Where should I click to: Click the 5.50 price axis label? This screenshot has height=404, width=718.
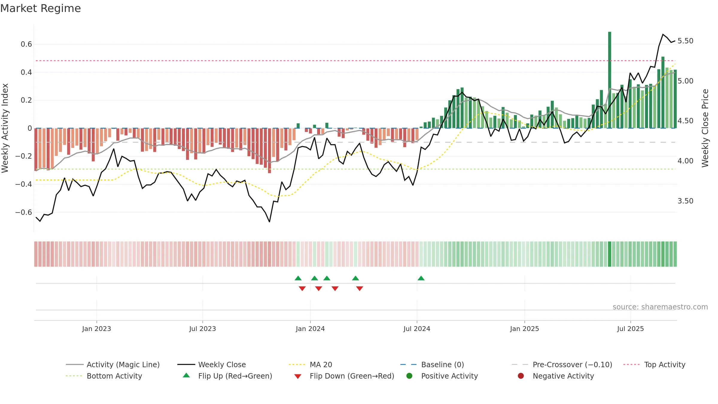[x=685, y=41]
